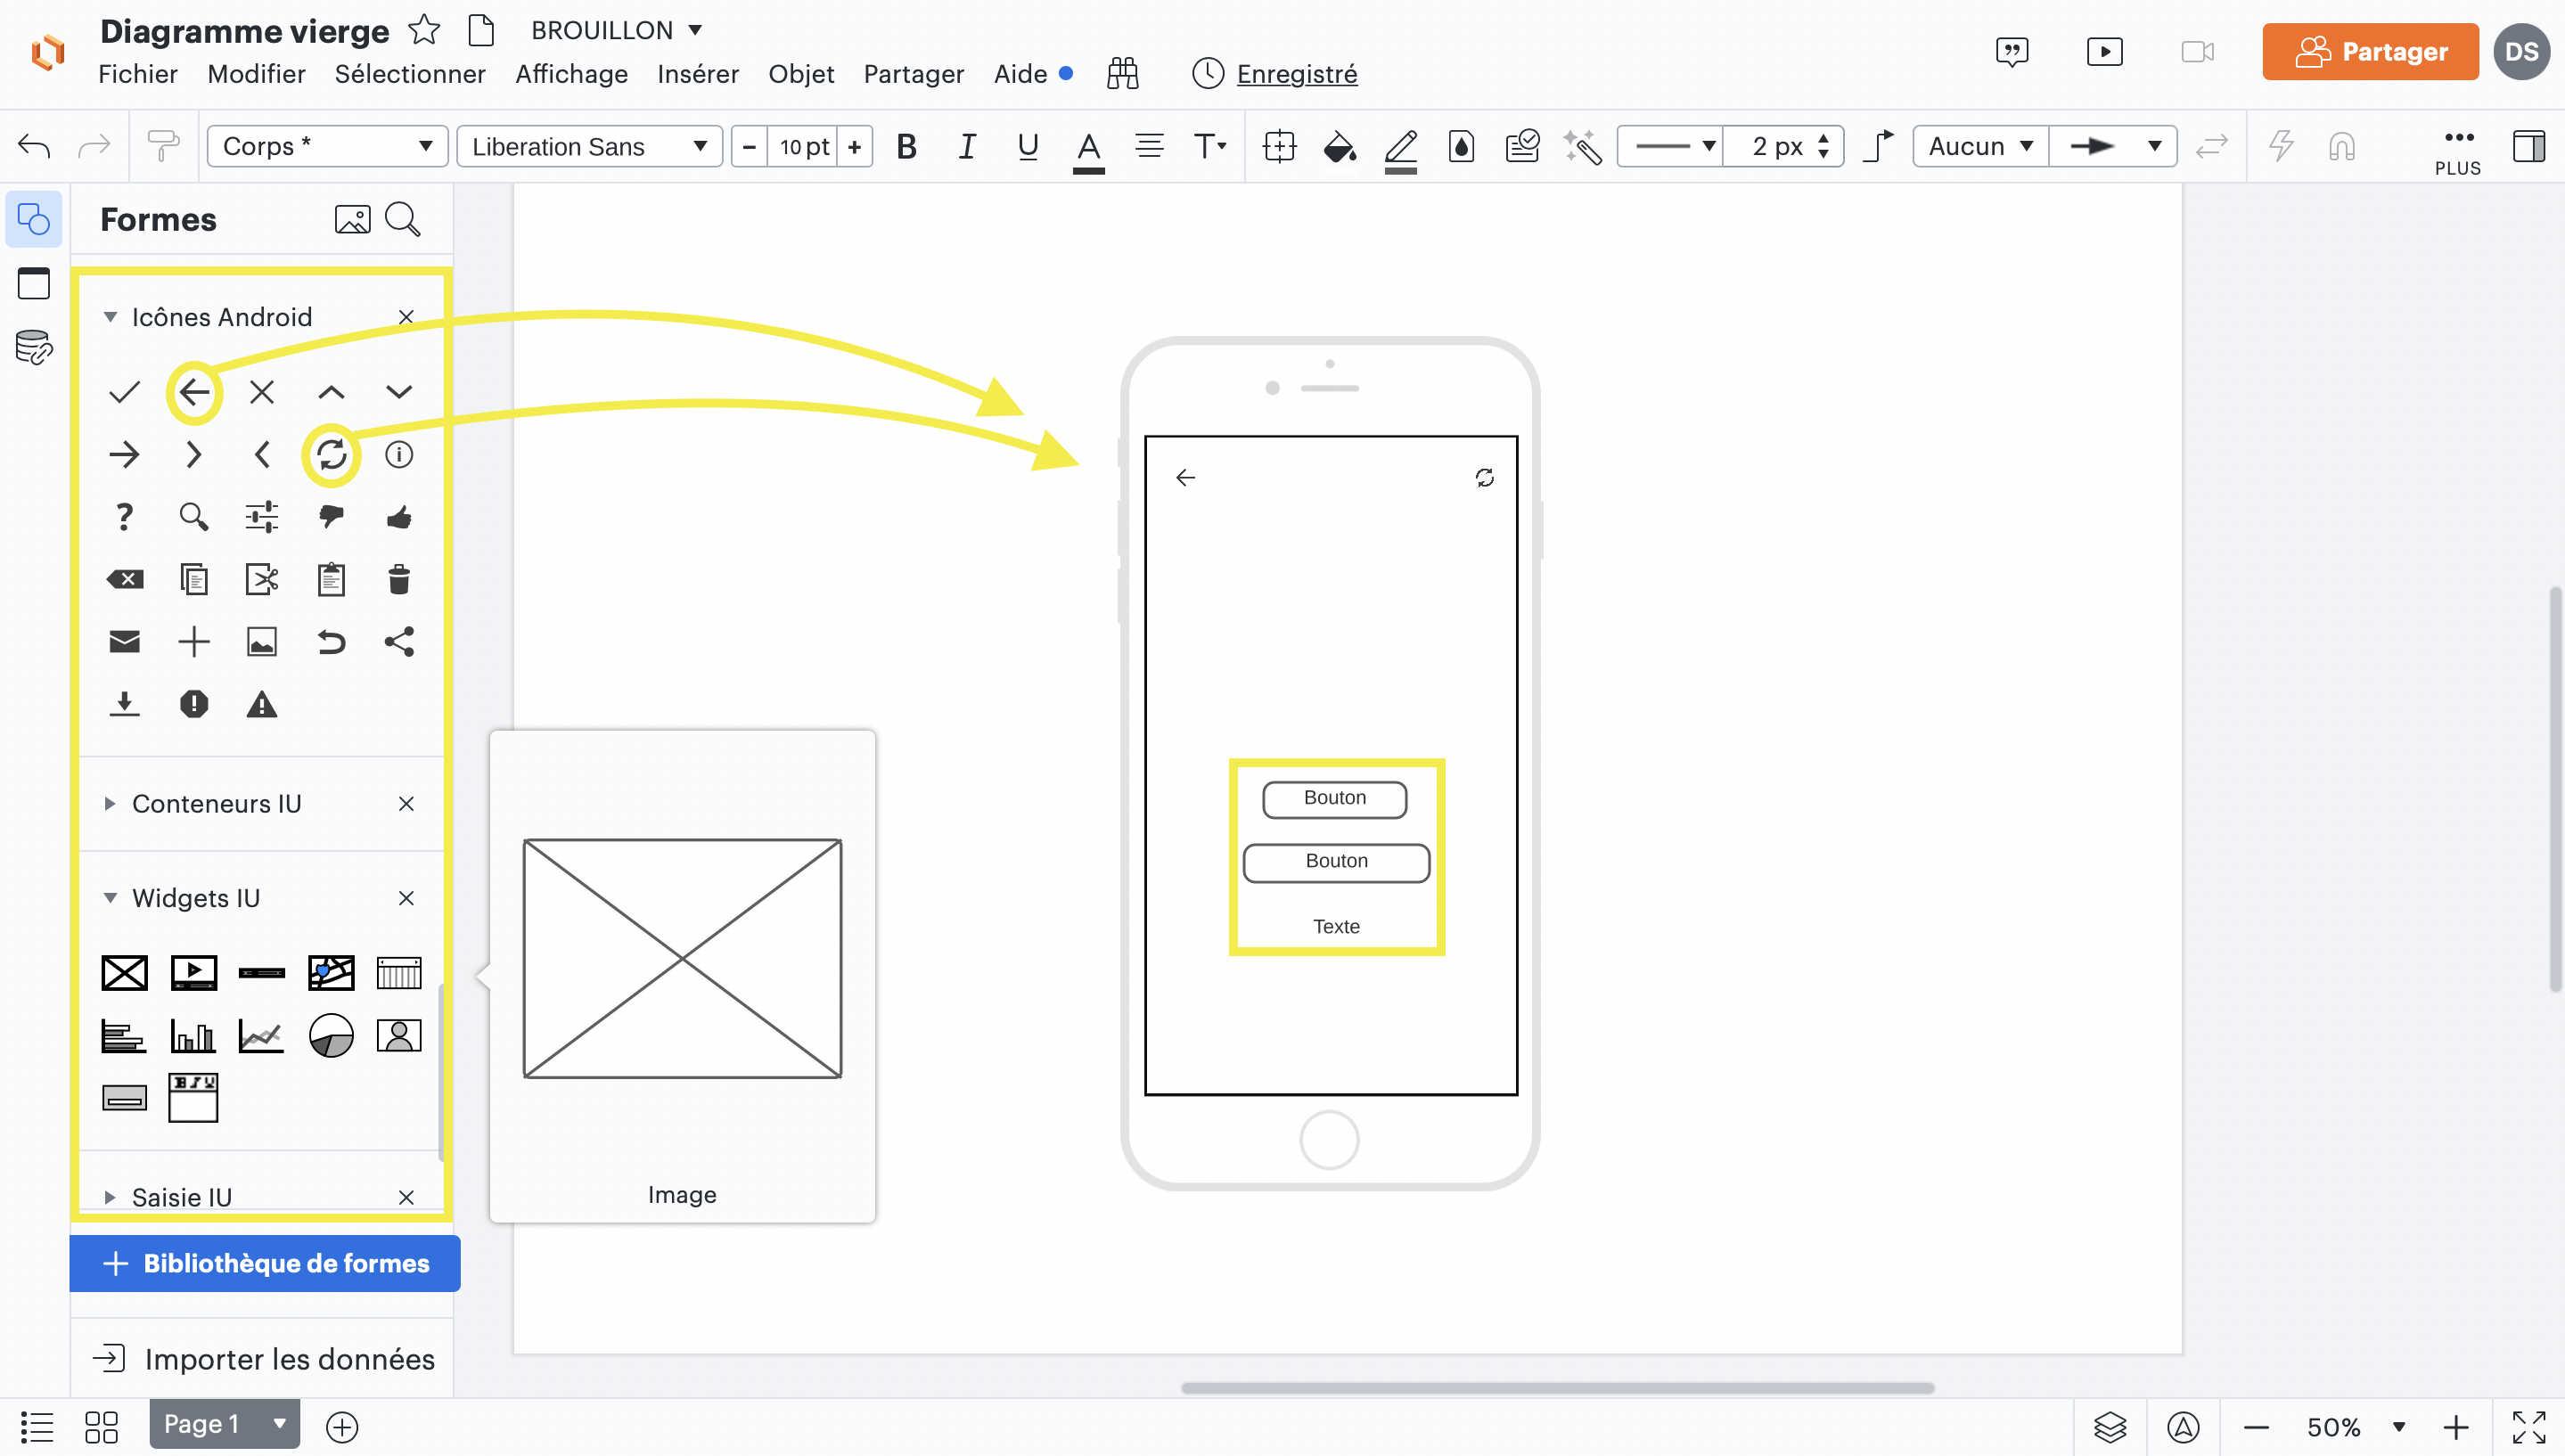The width and height of the screenshot is (2565, 1456).
Task: Select the map widget
Action: click(331, 973)
